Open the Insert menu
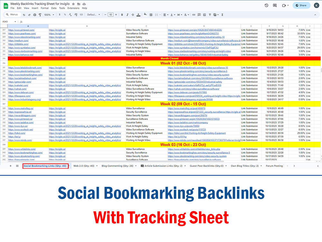Viewport: 322px width, 242px height. pyautogui.click(x=35, y=8)
